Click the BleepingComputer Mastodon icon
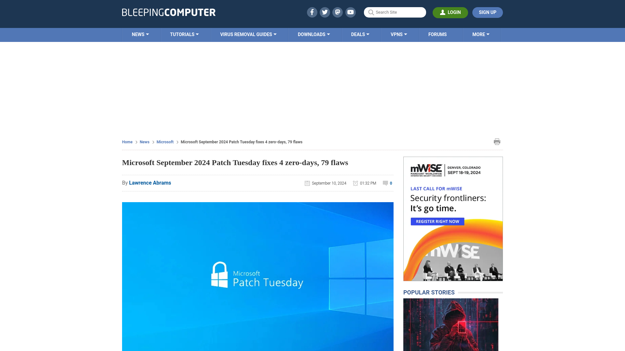Image resolution: width=625 pixels, height=351 pixels. click(x=338, y=12)
